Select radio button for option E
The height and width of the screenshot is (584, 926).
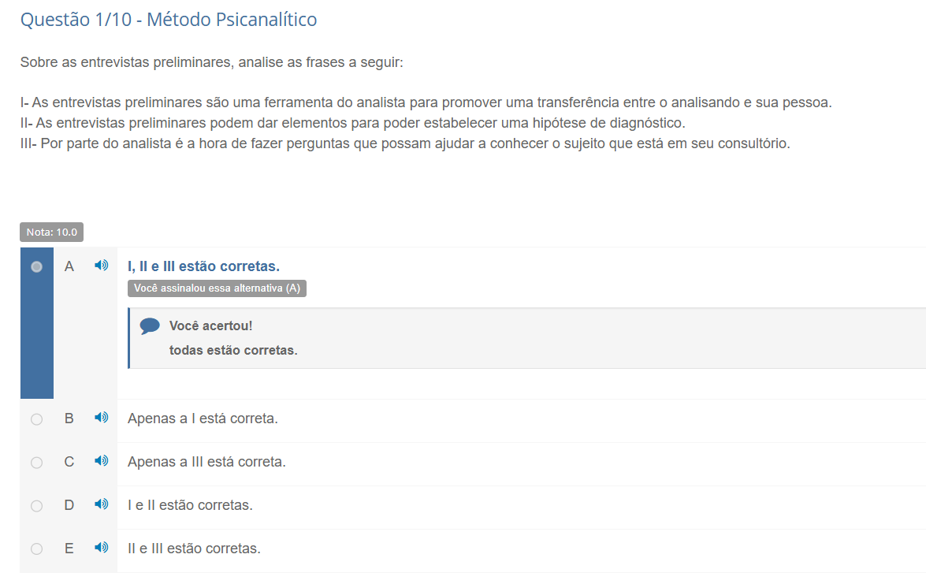(36, 549)
